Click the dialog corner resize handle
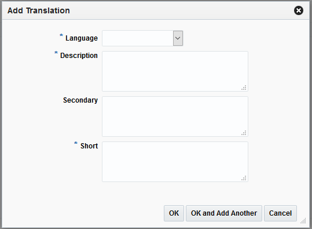The image size is (312, 229). [303, 221]
